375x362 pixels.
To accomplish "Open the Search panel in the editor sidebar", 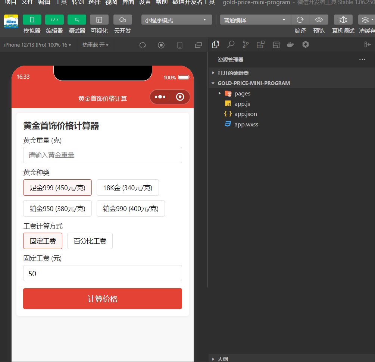I will (x=231, y=44).
